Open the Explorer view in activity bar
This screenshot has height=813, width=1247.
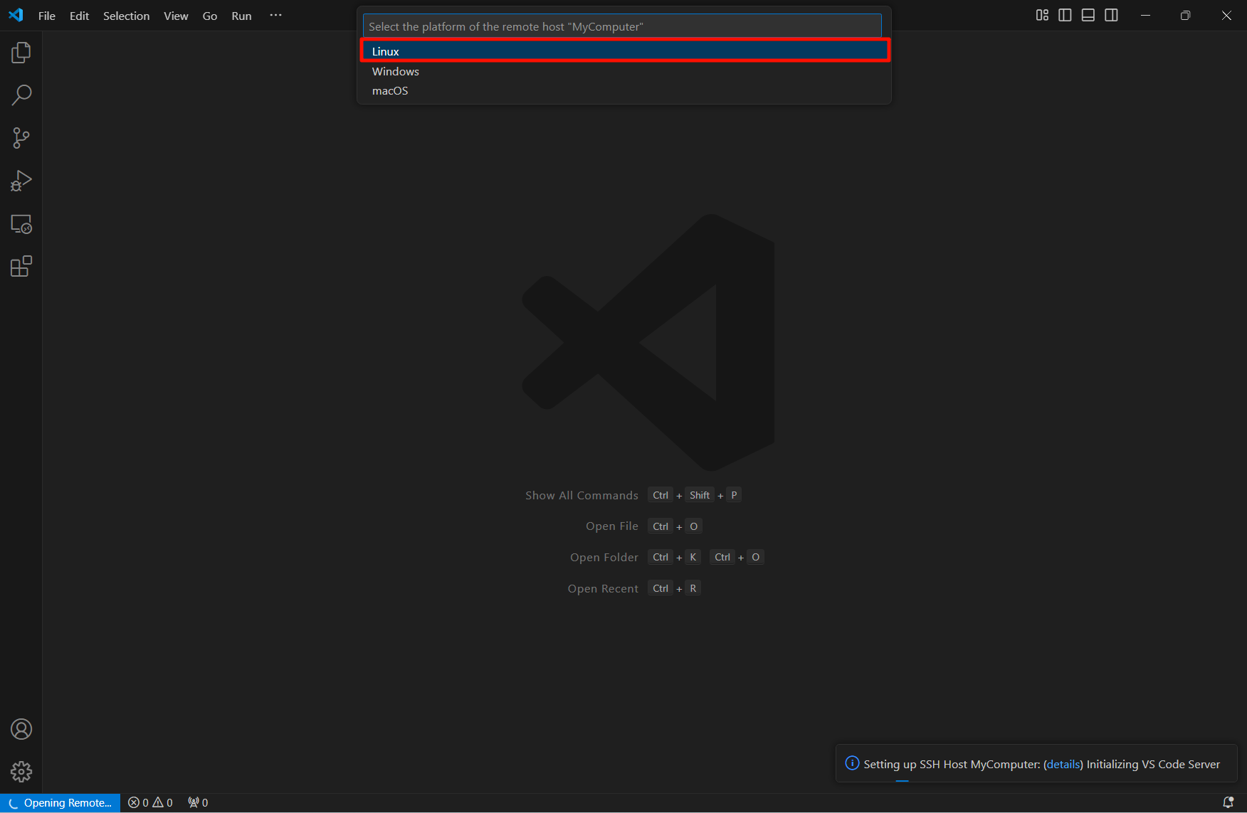(x=21, y=53)
